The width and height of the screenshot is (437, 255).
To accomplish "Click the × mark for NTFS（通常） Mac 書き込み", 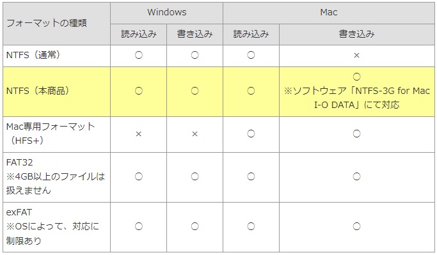I will tap(356, 56).
